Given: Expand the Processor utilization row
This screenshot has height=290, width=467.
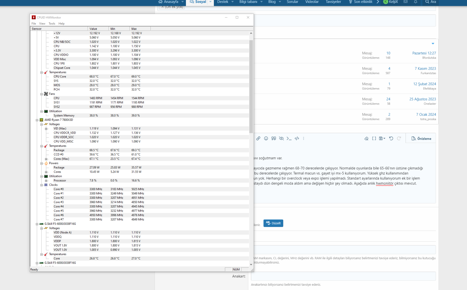Looking at the screenshot, I should pyautogui.click(x=46, y=181).
